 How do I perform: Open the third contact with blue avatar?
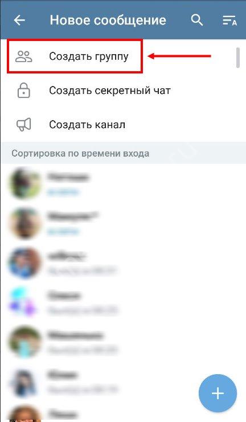coord(123,263)
